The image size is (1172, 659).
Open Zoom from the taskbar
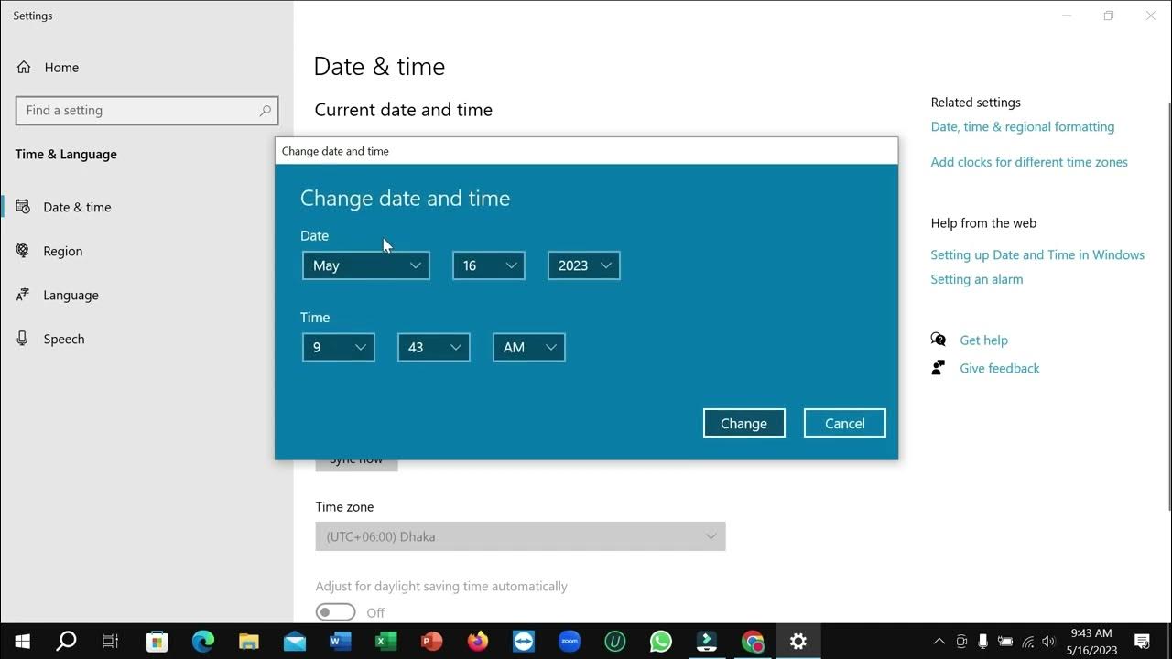(570, 642)
